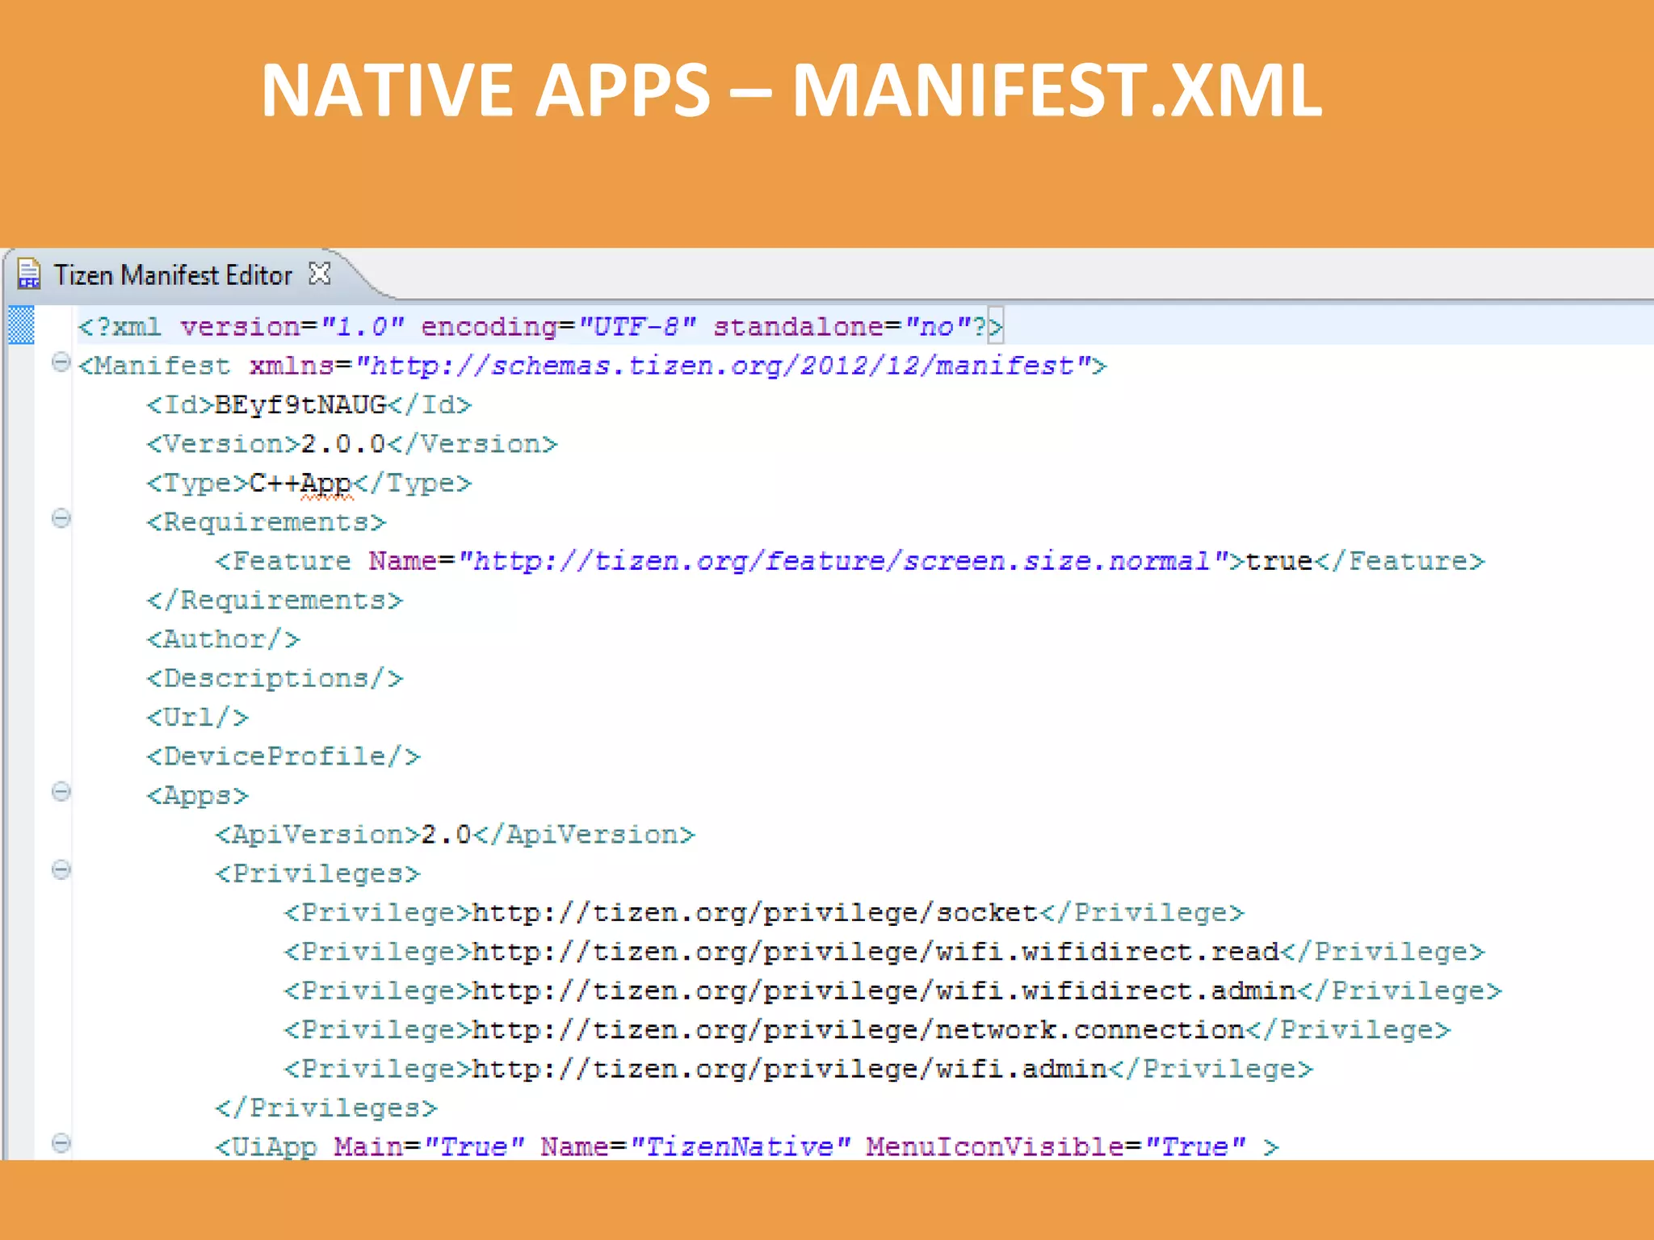Click the privilege/wifi.admin line
The width and height of the screenshot is (1654, 1240).
coord(799,1069)
